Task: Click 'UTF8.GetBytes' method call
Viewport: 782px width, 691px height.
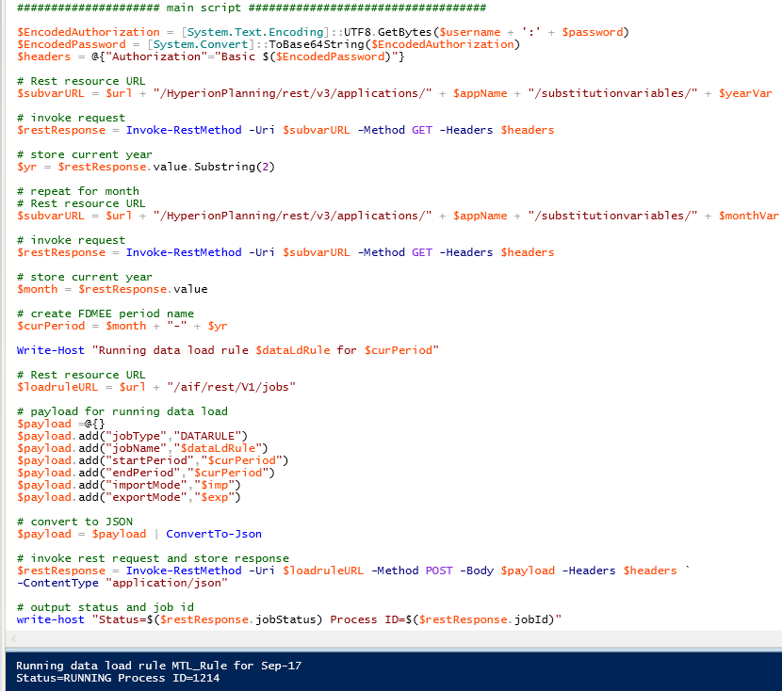Action: coord(387,32)
